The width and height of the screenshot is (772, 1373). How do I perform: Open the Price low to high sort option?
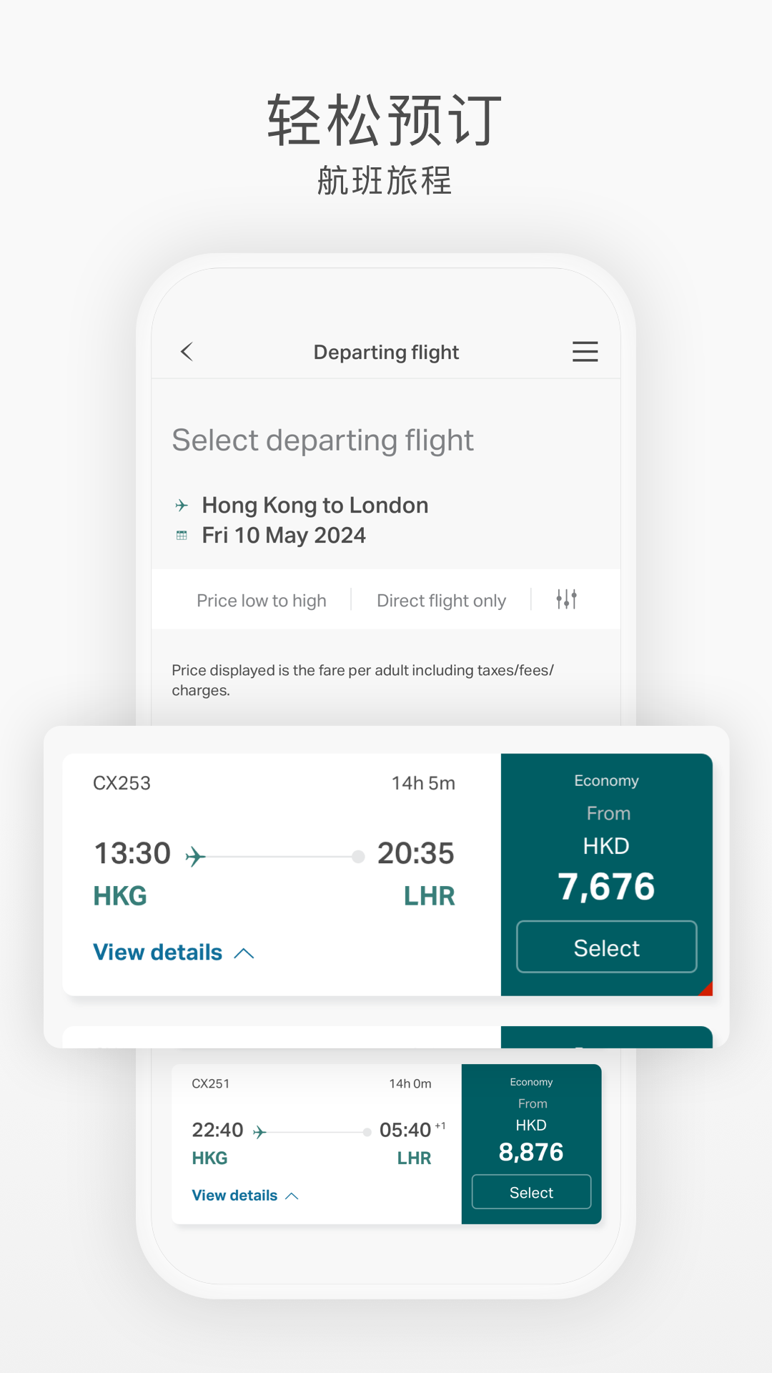[x=262, y=601]
